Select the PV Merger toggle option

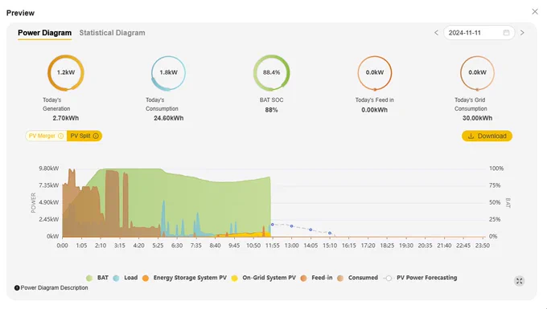click(46, 136)
